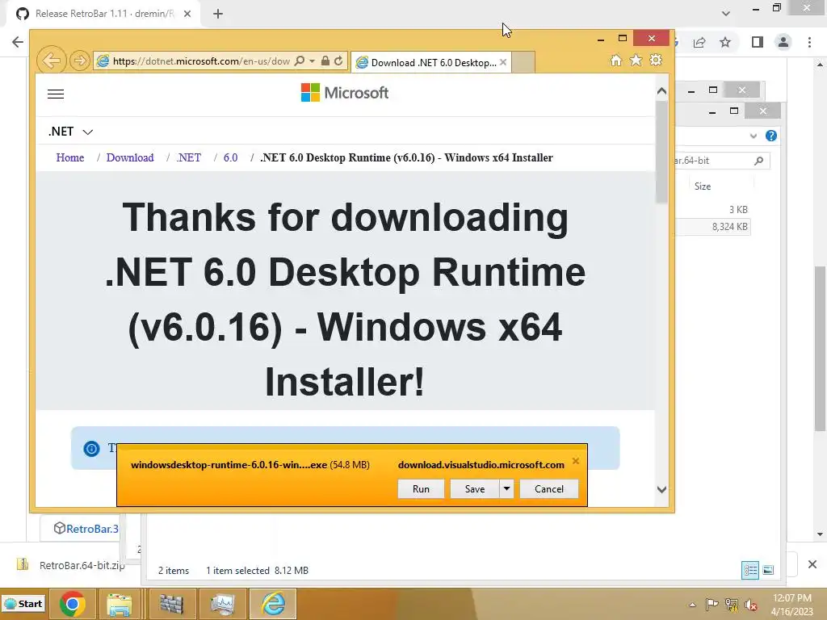The image size is (827, 620).
Task: Switch Explorer to details view icon
Action: pos(749,570)
